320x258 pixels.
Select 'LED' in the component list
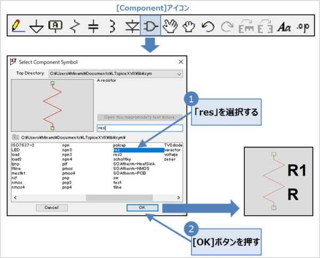point(15,150)
